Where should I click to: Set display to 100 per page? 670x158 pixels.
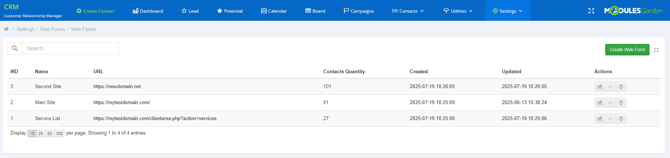[59, 133]
